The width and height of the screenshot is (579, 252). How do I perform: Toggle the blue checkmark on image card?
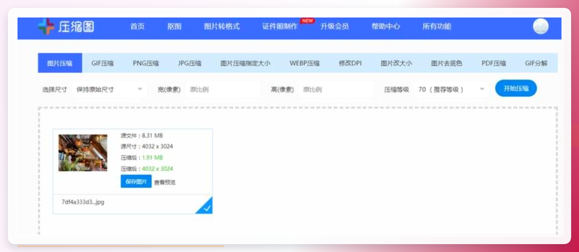(206, 208)
